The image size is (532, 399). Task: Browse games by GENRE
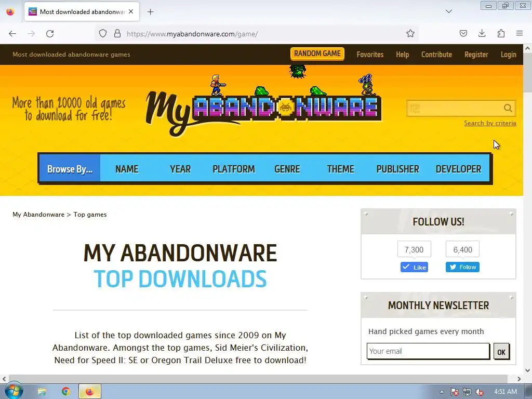287,169
